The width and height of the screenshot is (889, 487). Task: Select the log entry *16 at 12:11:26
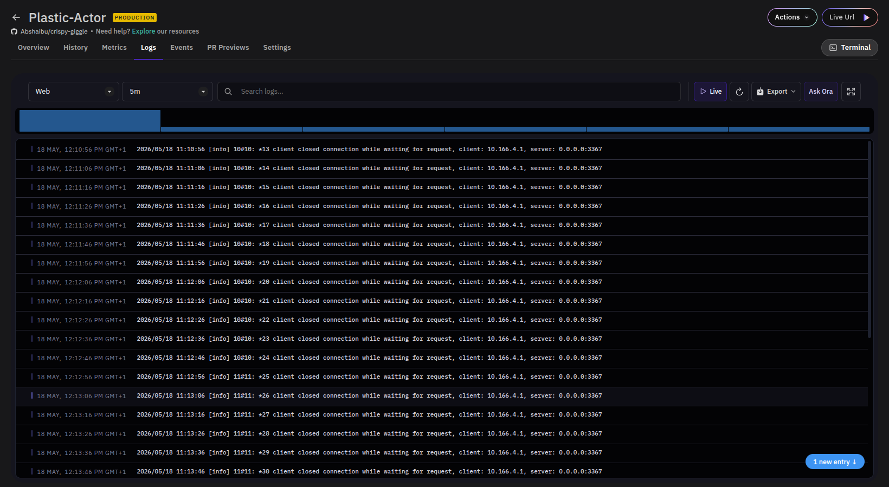coord(442,206)
